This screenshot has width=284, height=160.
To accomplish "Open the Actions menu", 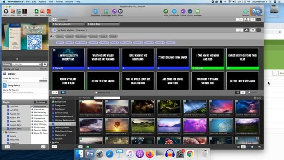I will [42, 2].
